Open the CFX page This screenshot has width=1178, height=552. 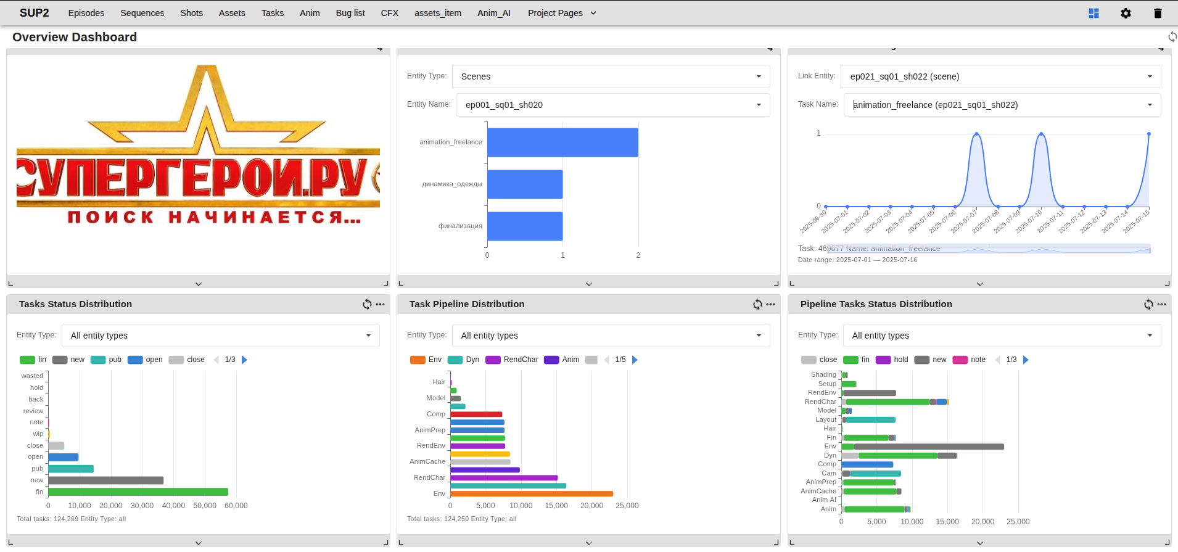point(390,13)
